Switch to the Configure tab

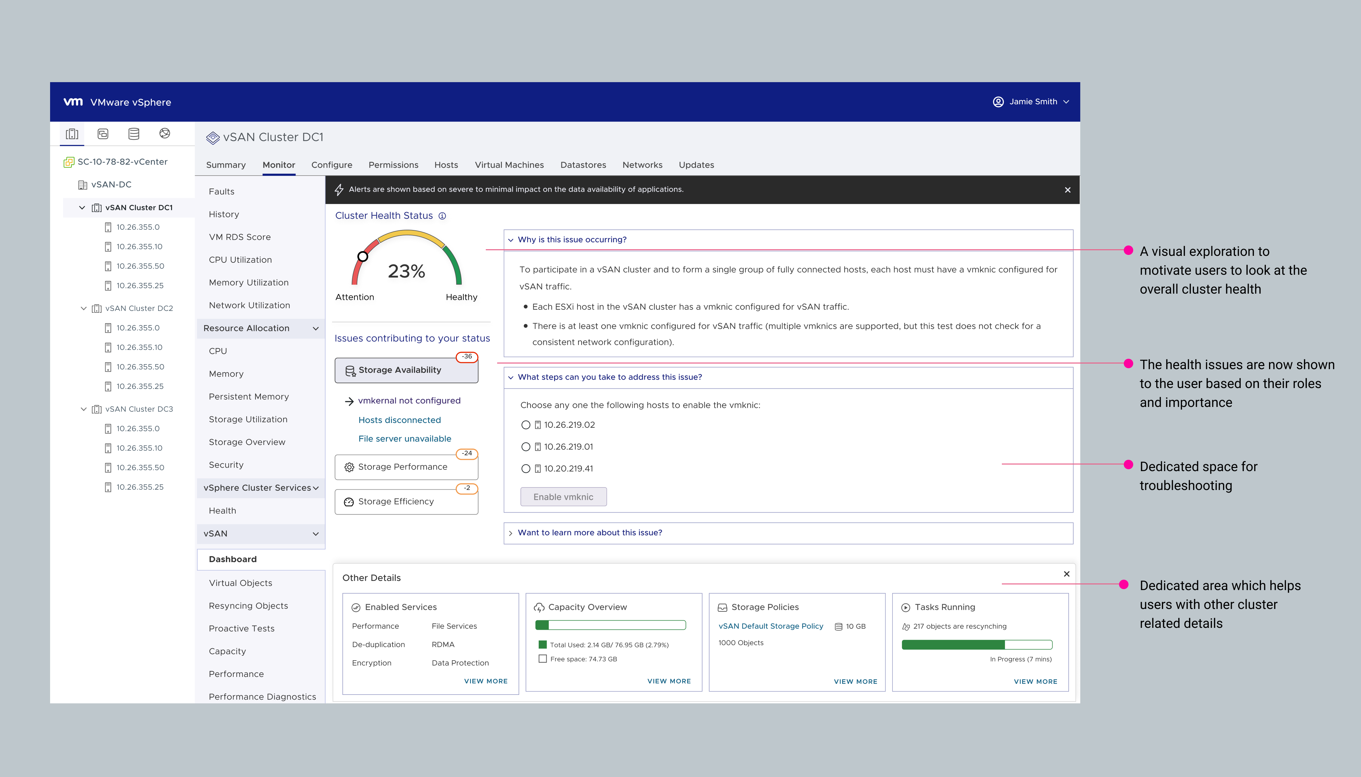point(332,166)
